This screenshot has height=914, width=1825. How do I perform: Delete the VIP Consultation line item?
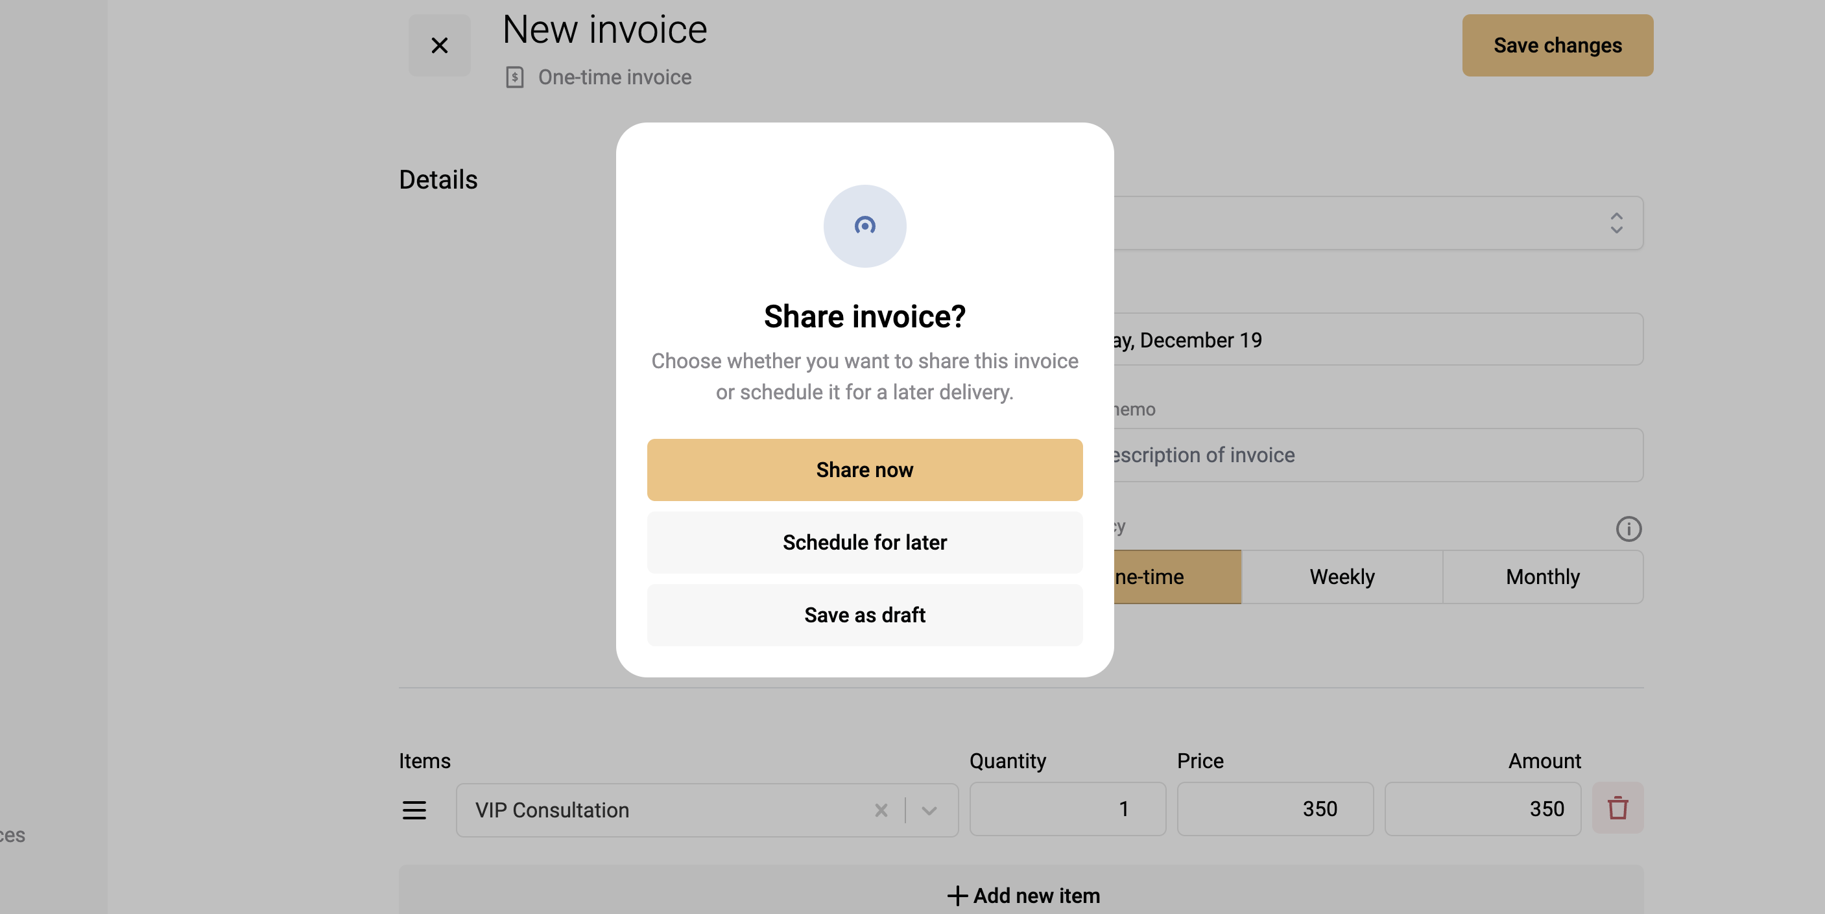[1617, 808]
